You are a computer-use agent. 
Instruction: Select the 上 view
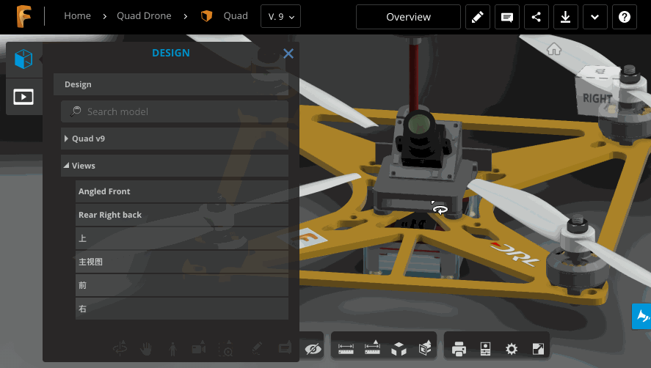click(182, 238)
